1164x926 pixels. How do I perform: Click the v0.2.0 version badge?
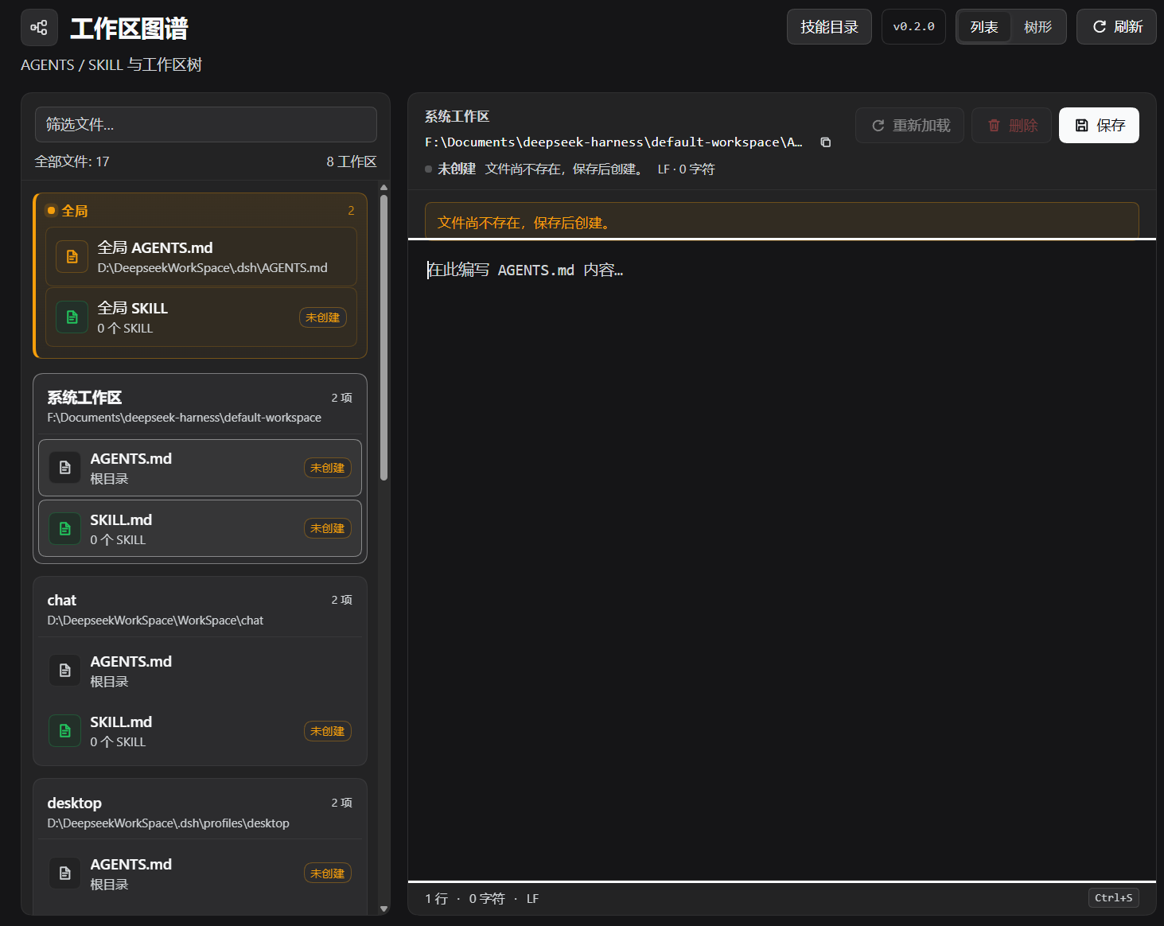tap(913, 27)
